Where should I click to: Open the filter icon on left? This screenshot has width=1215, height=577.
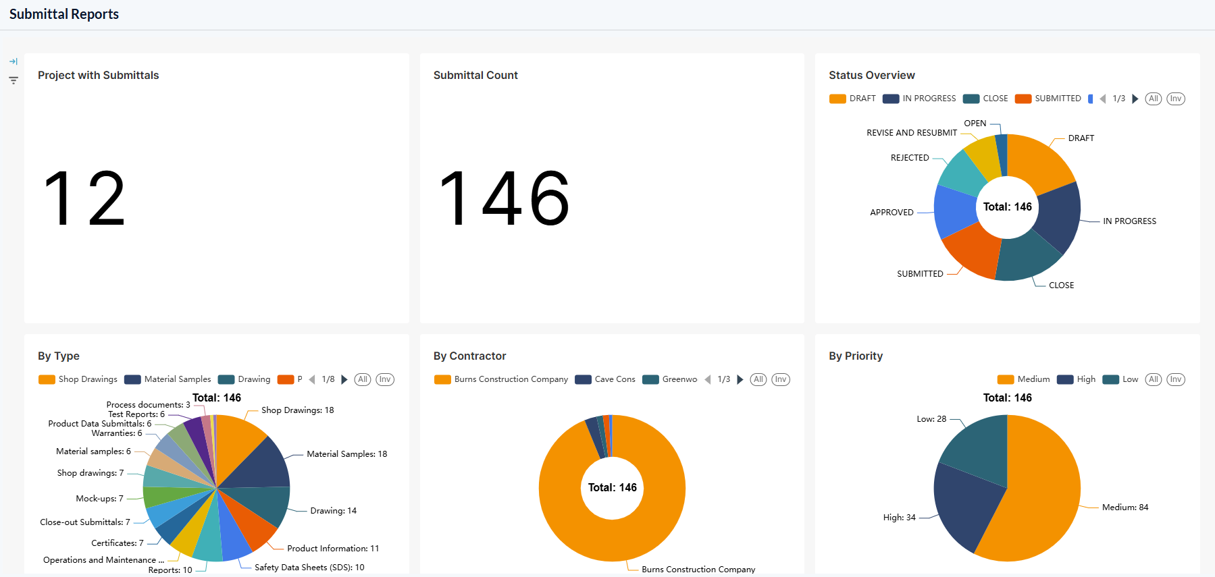[x=14, y=80]
